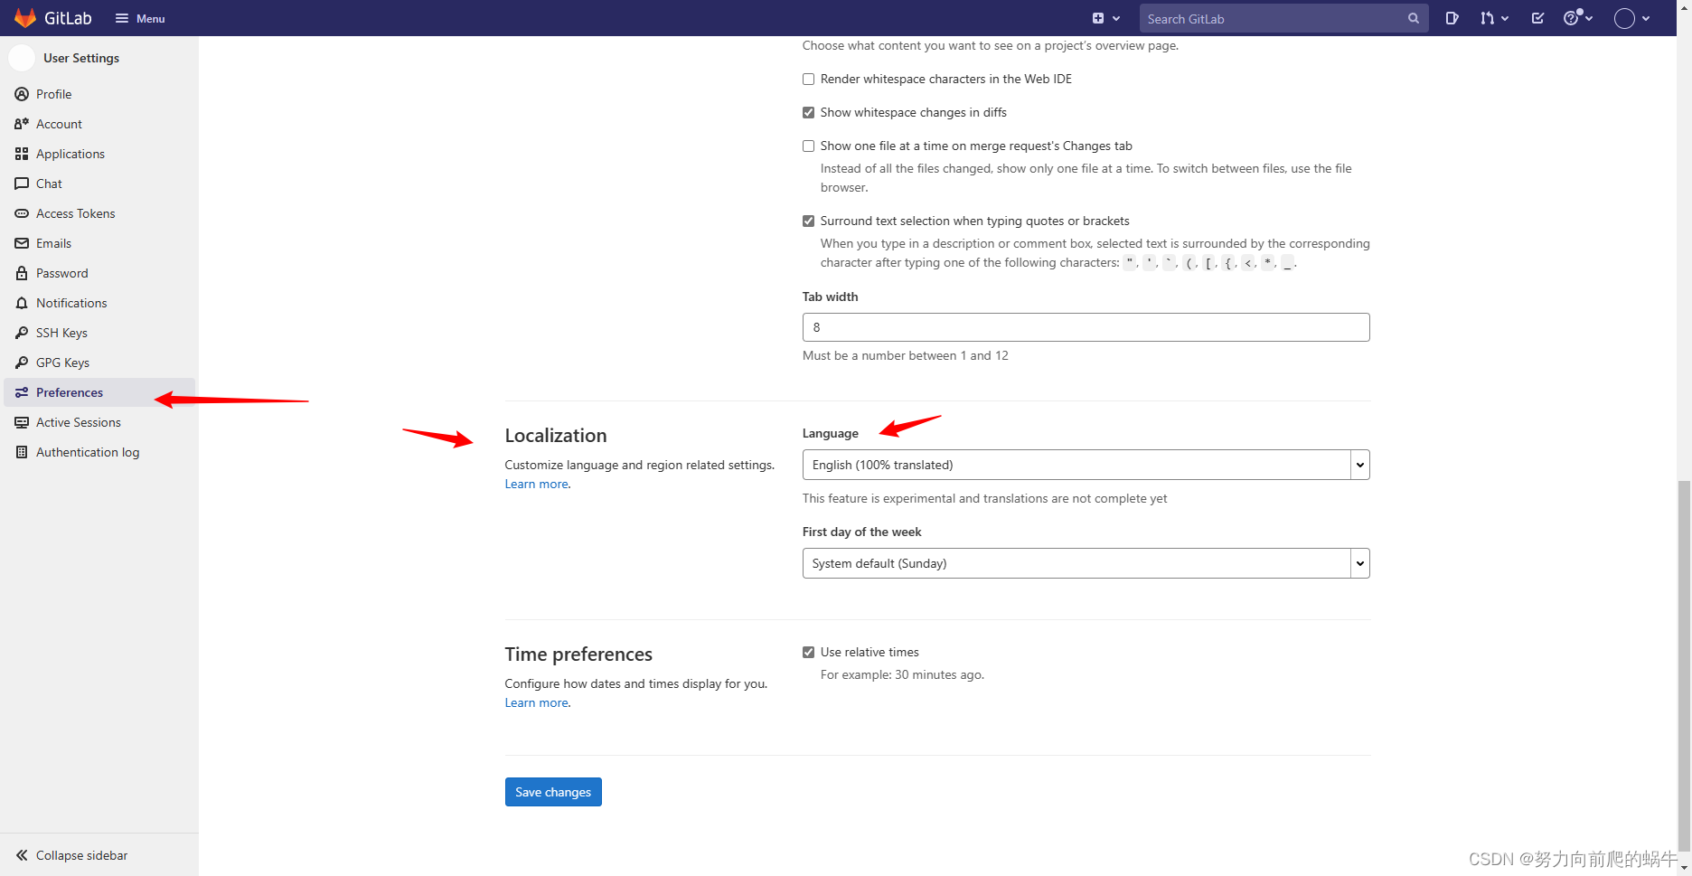The width and height of the screenshot is (1692, 876).
Task: Click the Active Sessions monitor icon
Action: (x=22, y=422)
